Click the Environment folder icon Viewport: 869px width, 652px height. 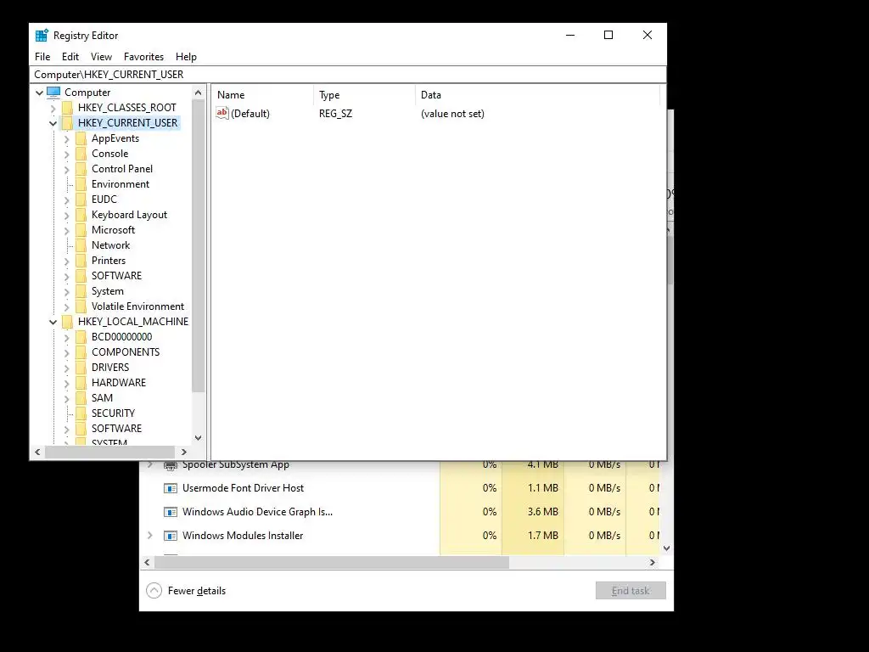click(x=81, y=184)
